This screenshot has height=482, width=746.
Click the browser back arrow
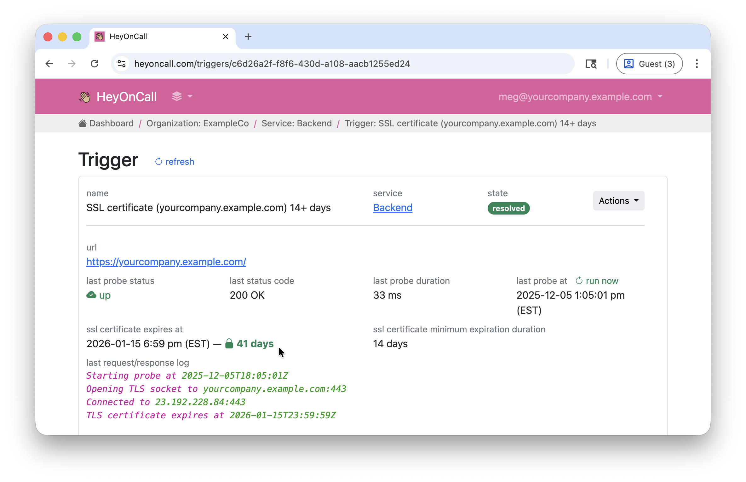(49, 64)
